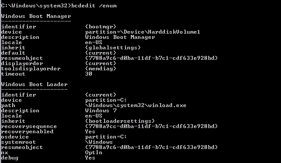Image resolution: width=281 pixels, height=163 pixels.
Task: Click the Windows Boot Loader heading
Action: pyautogui.click(x=35, y=84)
